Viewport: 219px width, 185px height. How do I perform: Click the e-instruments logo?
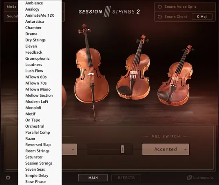coord(200,178)
